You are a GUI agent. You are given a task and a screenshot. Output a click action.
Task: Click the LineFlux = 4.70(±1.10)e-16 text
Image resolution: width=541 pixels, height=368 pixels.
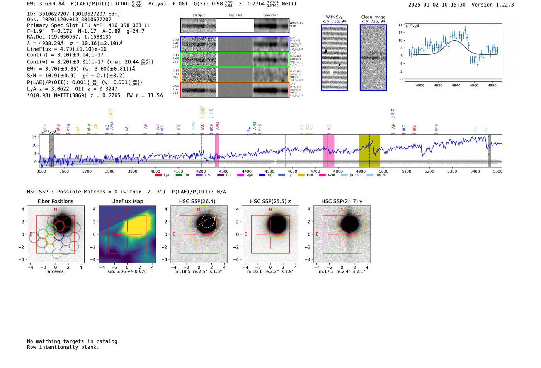point(67,49)
